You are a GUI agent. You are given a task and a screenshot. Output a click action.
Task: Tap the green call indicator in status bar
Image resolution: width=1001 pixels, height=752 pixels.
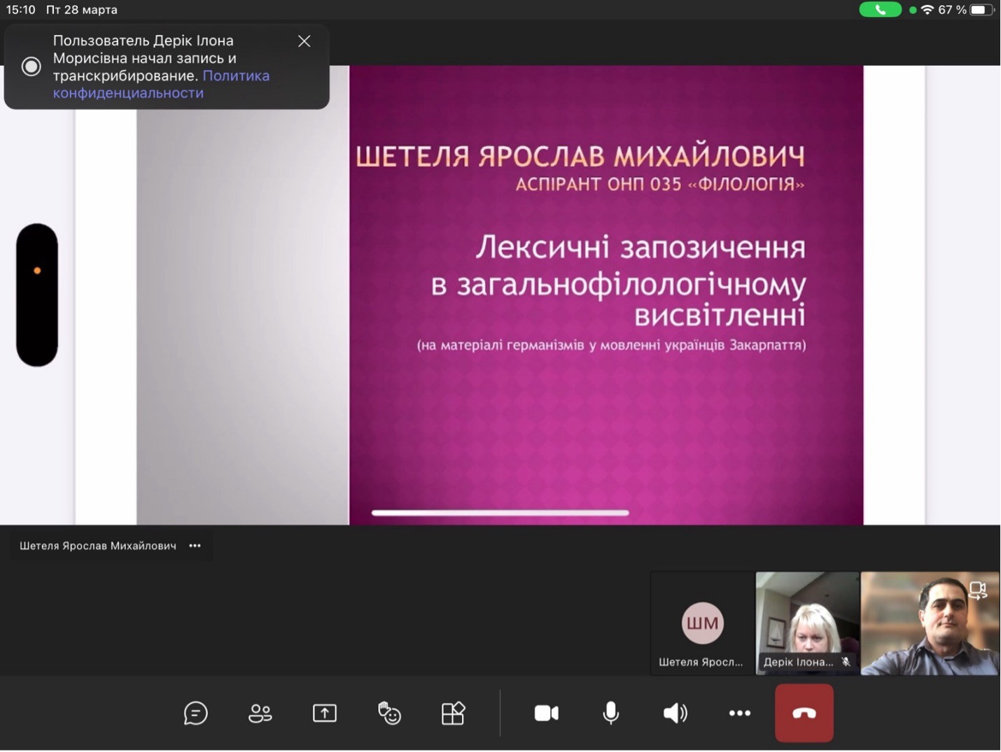(880, 10)
